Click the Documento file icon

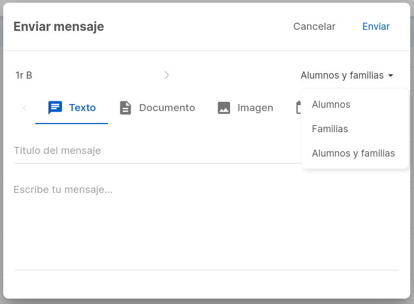pos(125,108)
